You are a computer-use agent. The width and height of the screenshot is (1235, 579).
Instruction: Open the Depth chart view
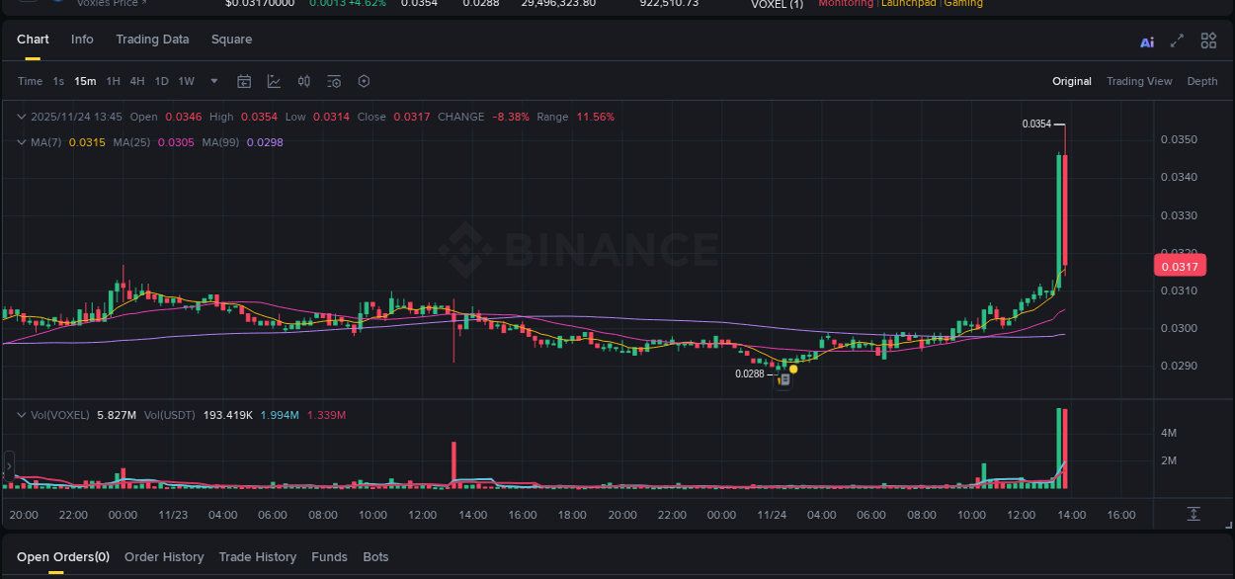pos(1201,81)
